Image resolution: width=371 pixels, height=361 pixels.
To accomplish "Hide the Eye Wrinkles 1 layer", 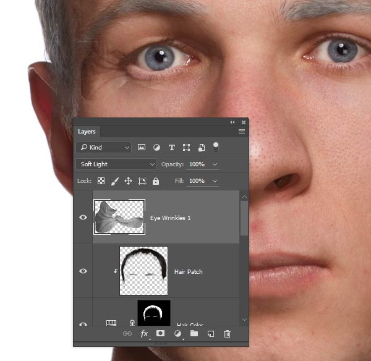I will click(83, 218).
